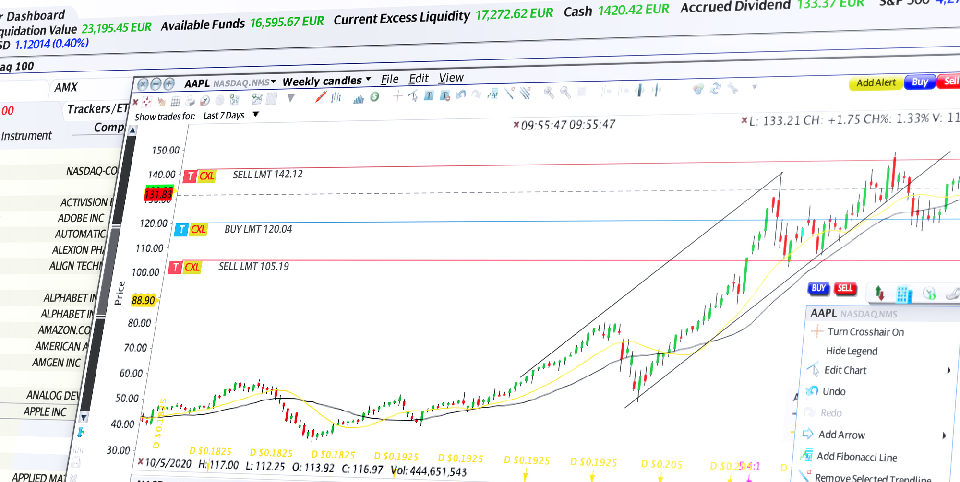960x482 pixels.
Task: Click the blue T add-text icon
Action: click(x=429, y=95)
